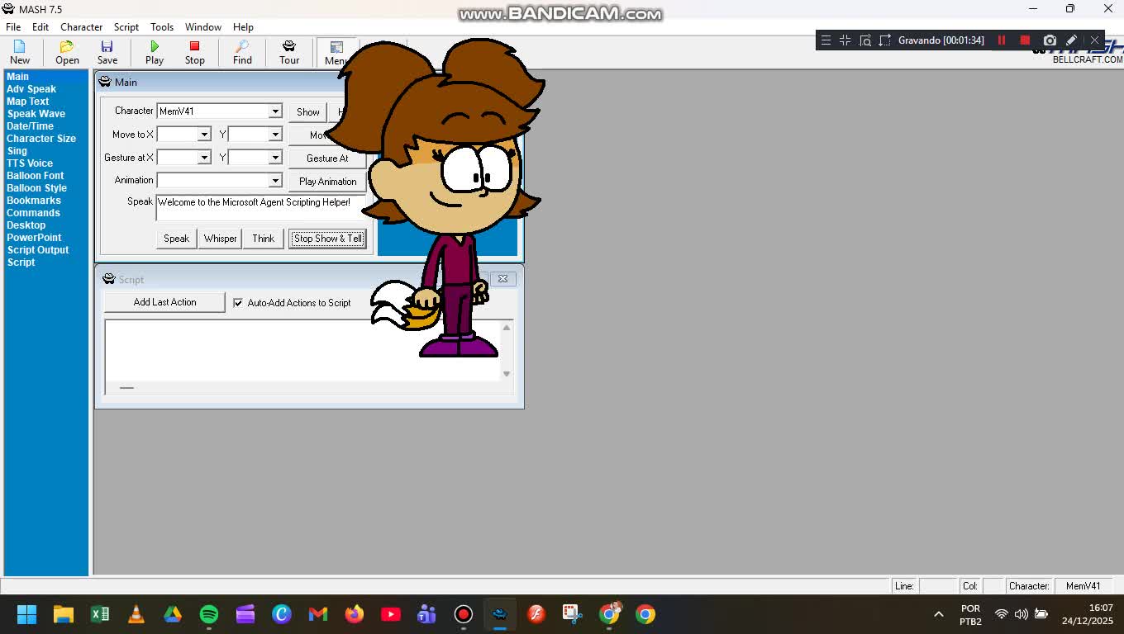Screen dimensions: 1124x634
Task: Click the Whisper button
Action: 220,239
